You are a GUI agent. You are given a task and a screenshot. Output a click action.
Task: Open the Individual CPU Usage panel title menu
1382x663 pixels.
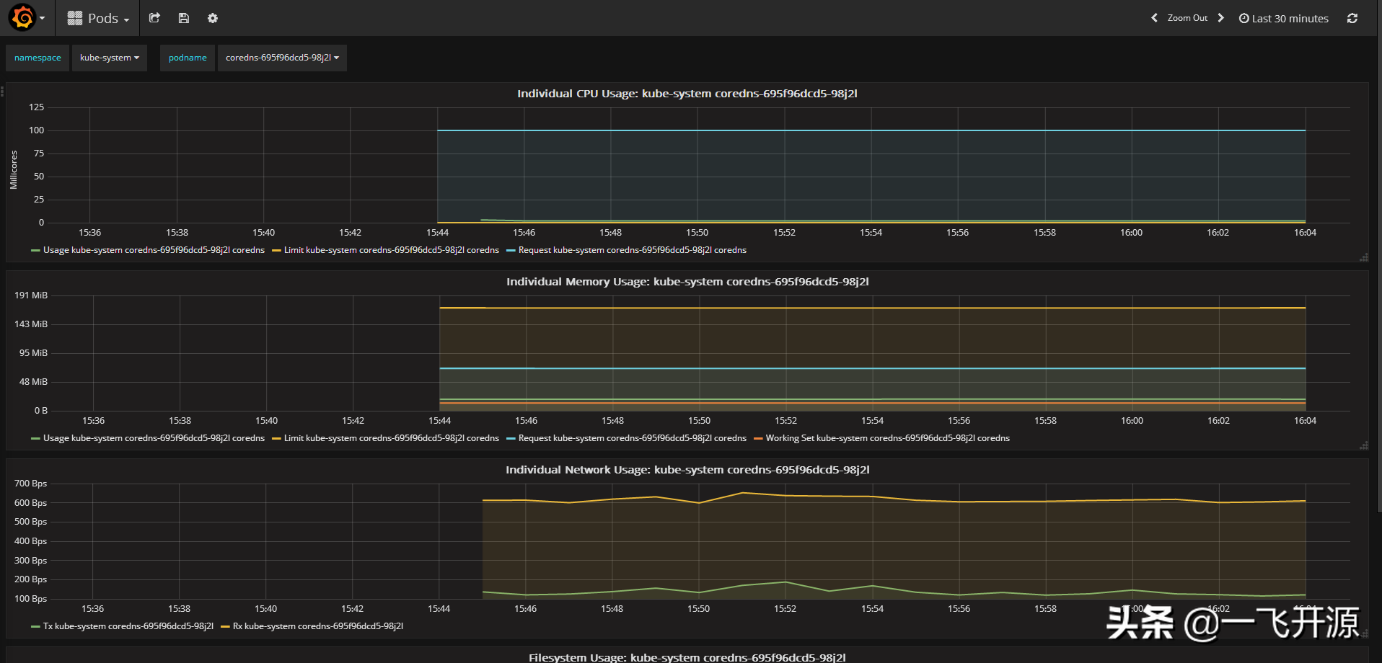(x=687, y=94)
